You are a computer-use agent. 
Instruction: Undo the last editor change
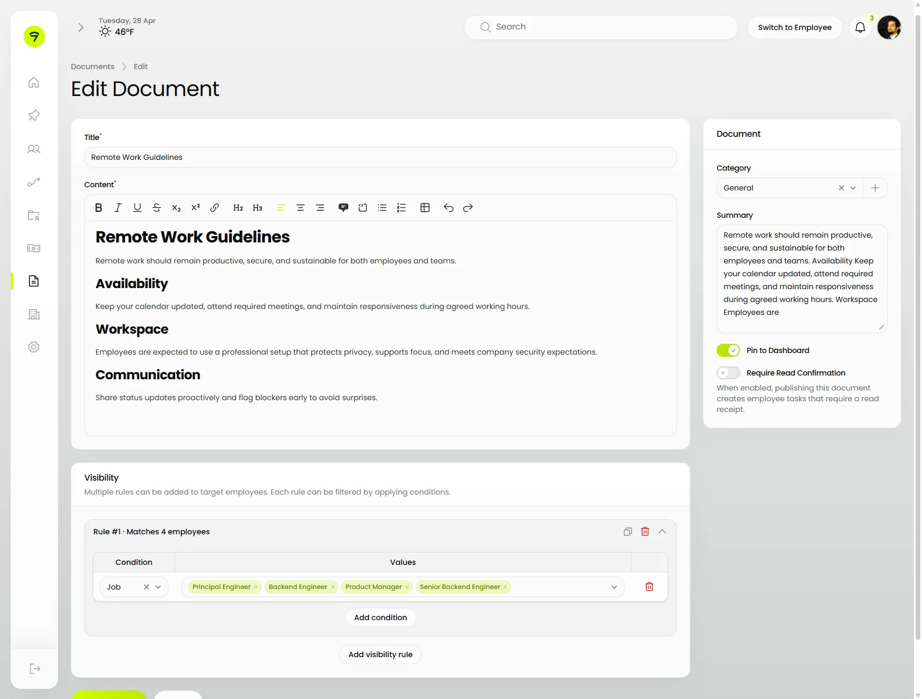[449, 208]
